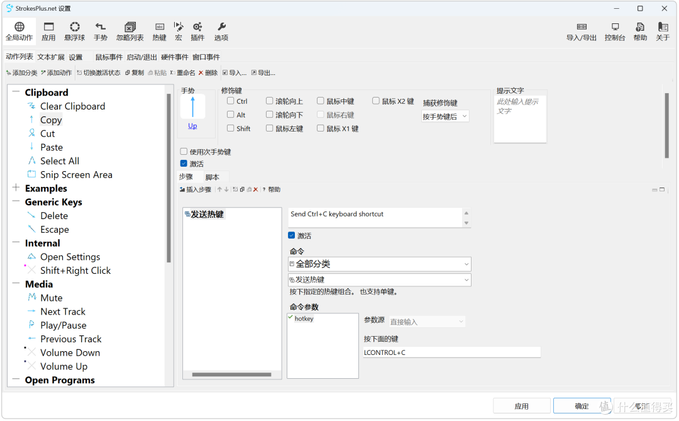Switch to the 脚本 script tab
Image resolution: width=679 pixels, height=421 pixels.
click(x=213, y=177)
